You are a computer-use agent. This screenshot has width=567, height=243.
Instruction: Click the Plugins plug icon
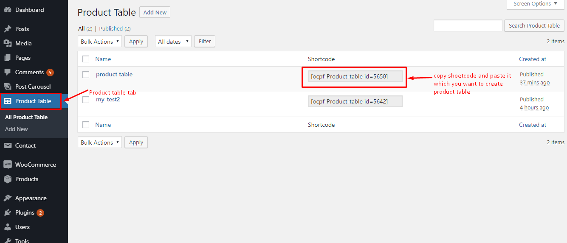coord(8,212)
